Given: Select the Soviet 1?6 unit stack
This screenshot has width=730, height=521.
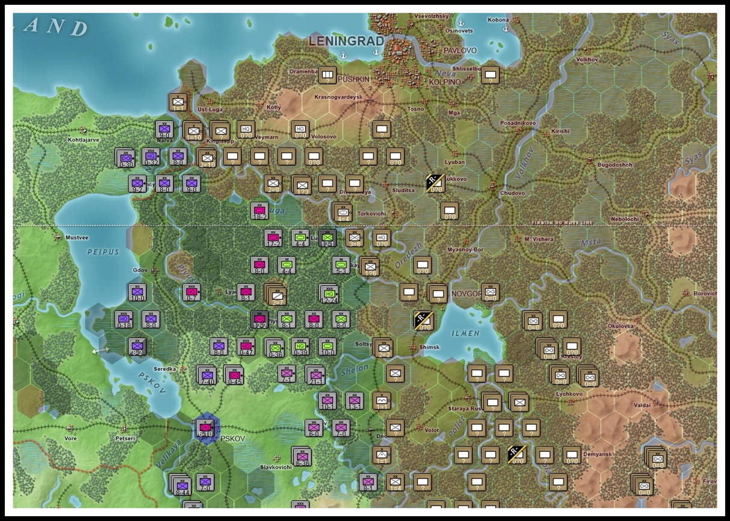Looking at the screenshot, I should (x=370, y=267).
